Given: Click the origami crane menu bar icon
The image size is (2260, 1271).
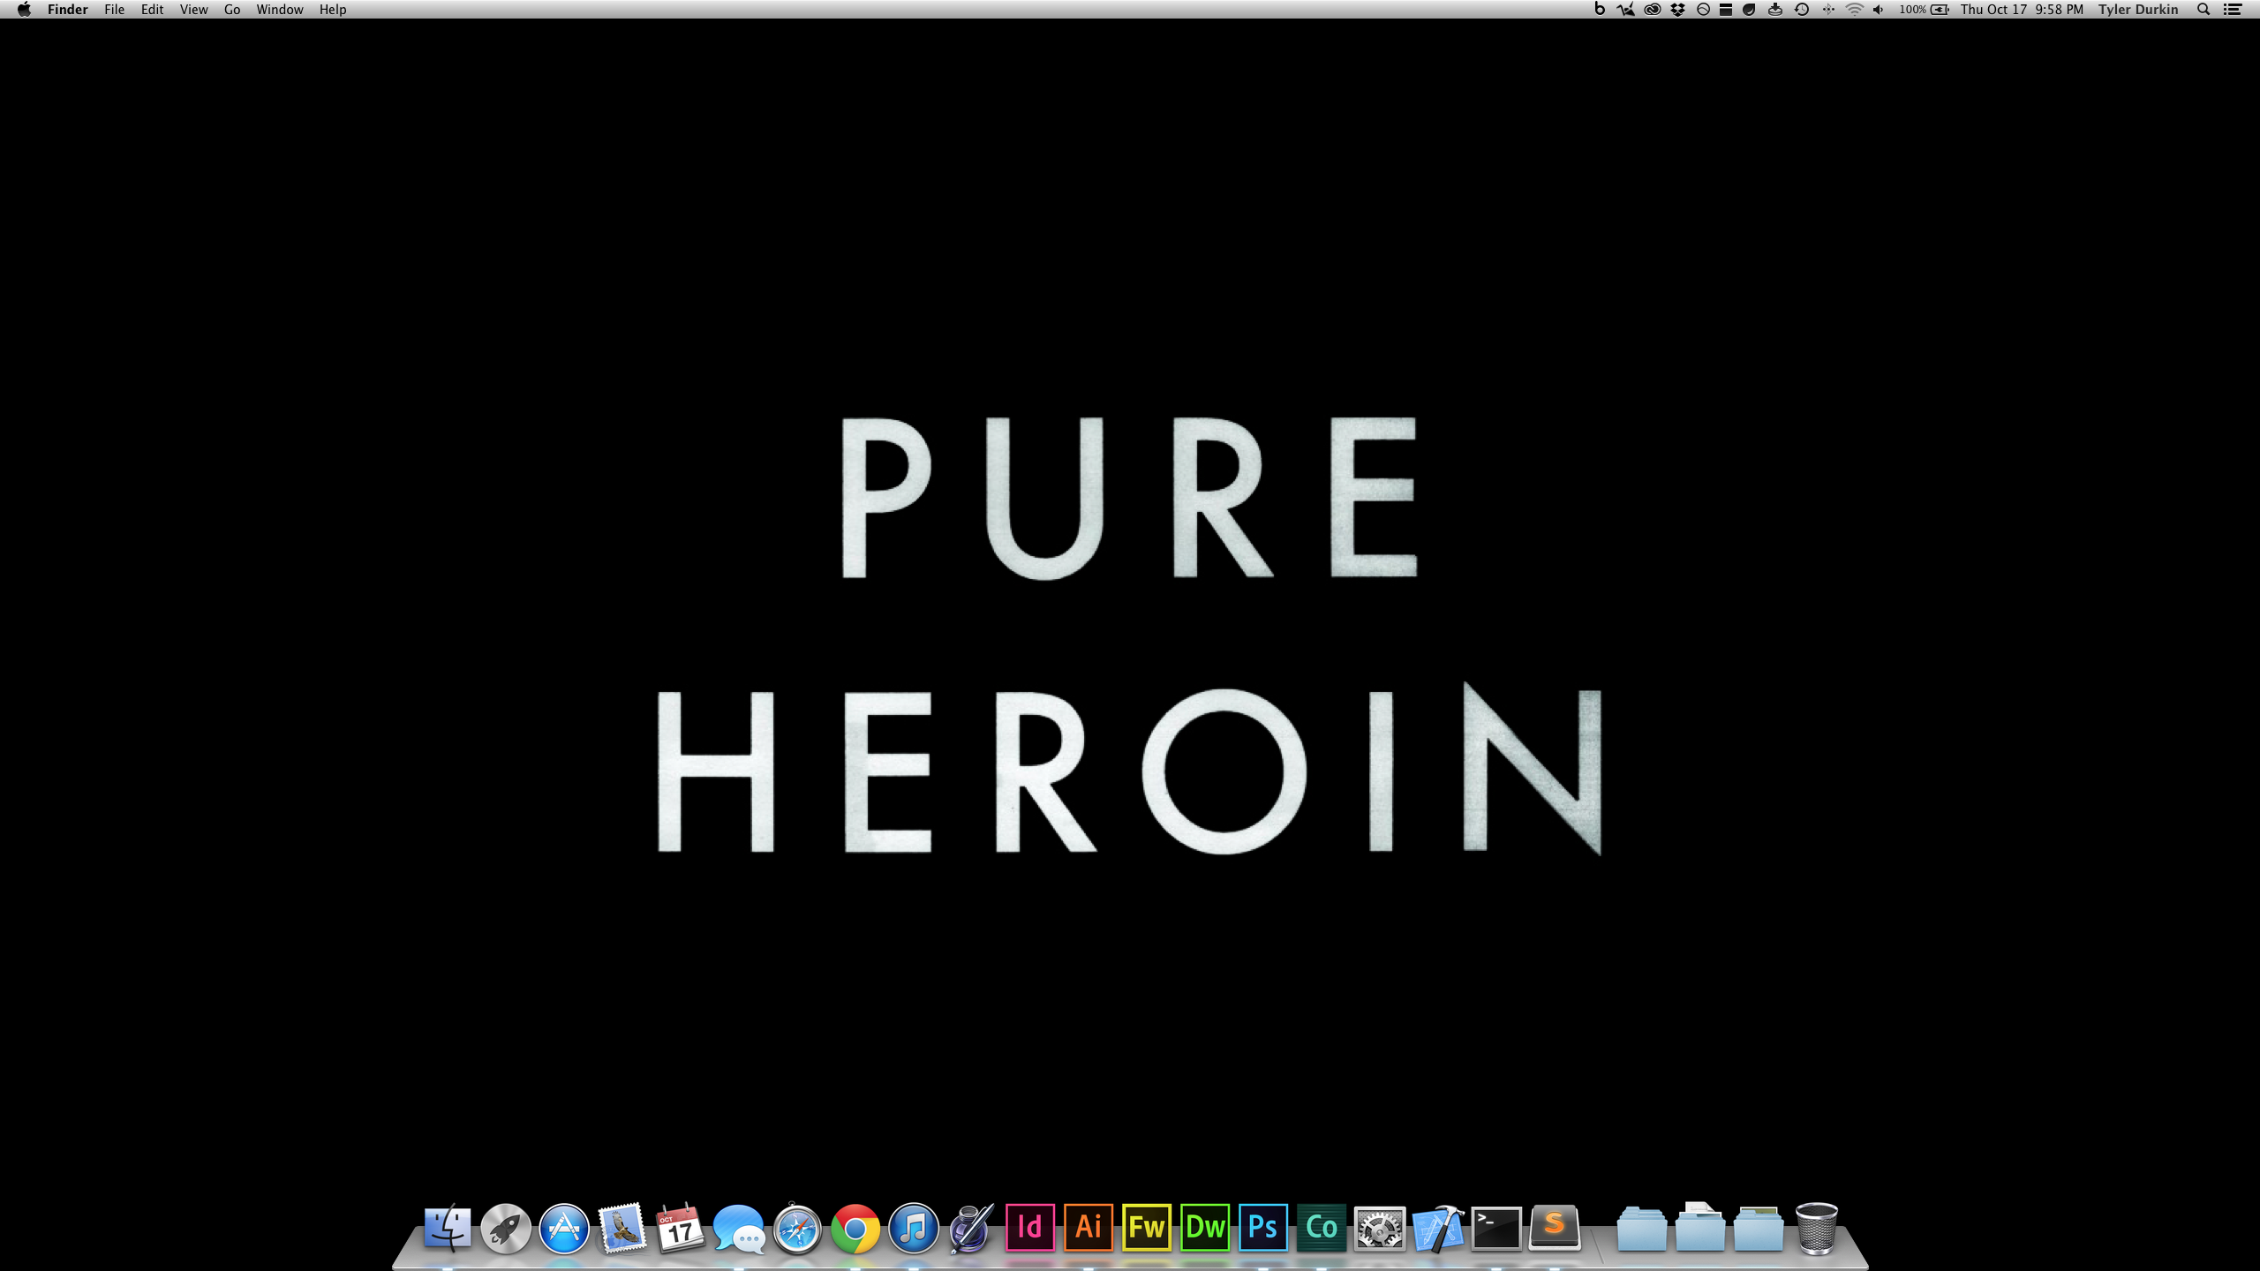Looking at the screenshot, I should (x=1625, y=10).
